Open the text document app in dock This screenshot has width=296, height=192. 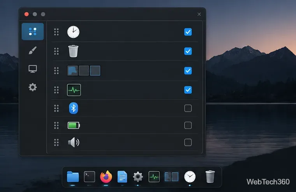coord(122,176)
